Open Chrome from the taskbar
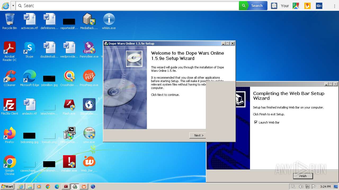The height and width of the screenshot is (190, 339). point(48,187)
